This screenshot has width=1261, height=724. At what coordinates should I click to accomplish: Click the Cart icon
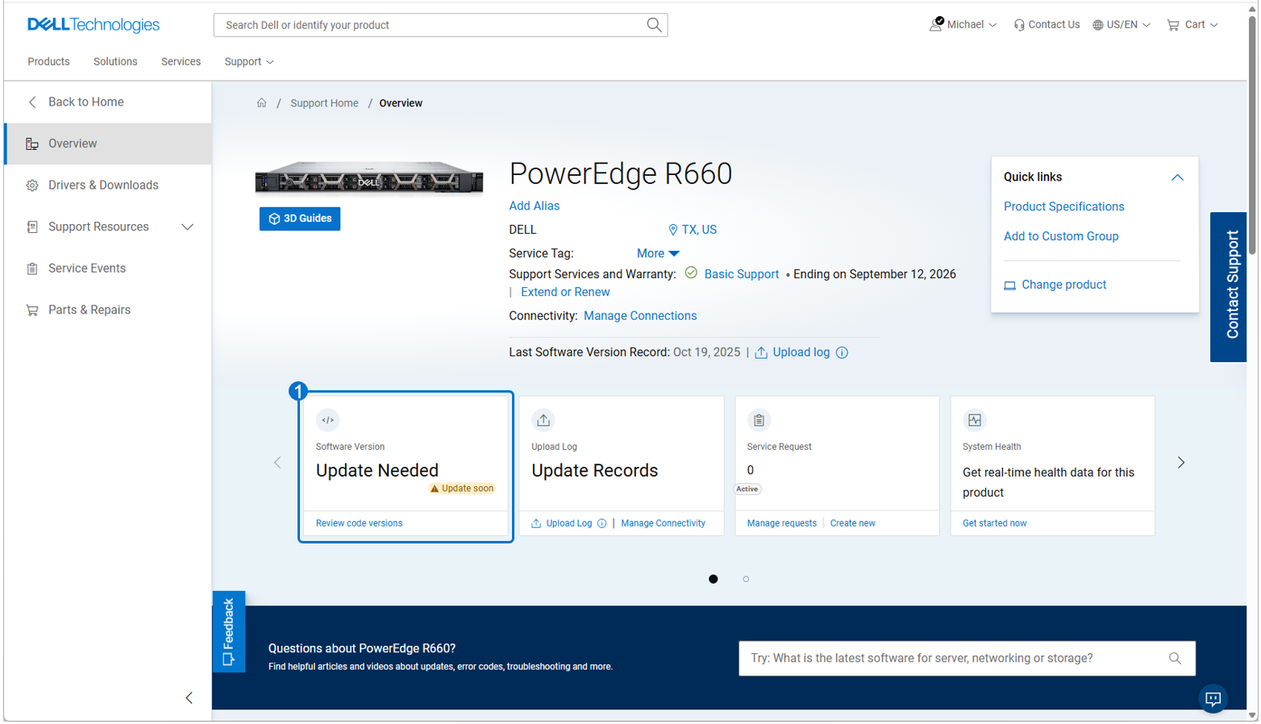click(x=1172, y=25)
